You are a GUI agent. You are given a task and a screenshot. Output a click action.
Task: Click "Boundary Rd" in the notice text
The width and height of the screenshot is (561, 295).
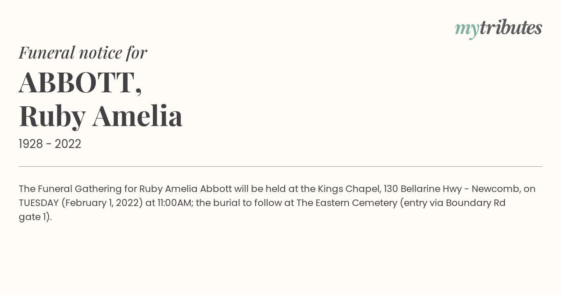[475, 203]
